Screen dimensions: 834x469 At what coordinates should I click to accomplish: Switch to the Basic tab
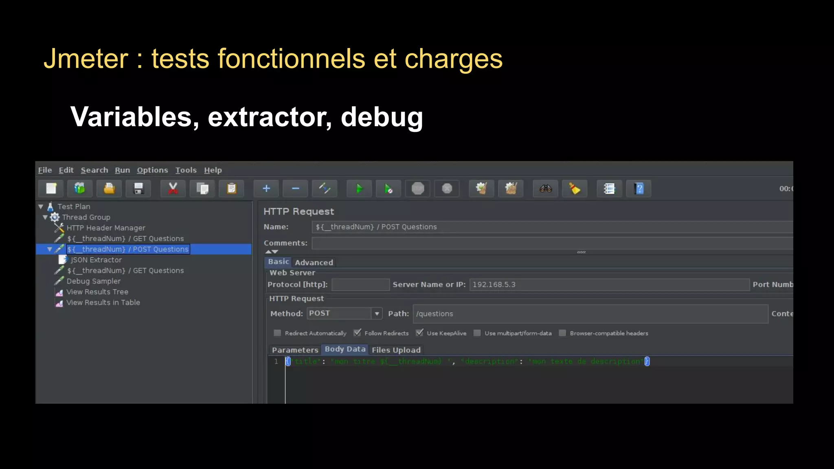pyautogui.click(x=279, y=262)
